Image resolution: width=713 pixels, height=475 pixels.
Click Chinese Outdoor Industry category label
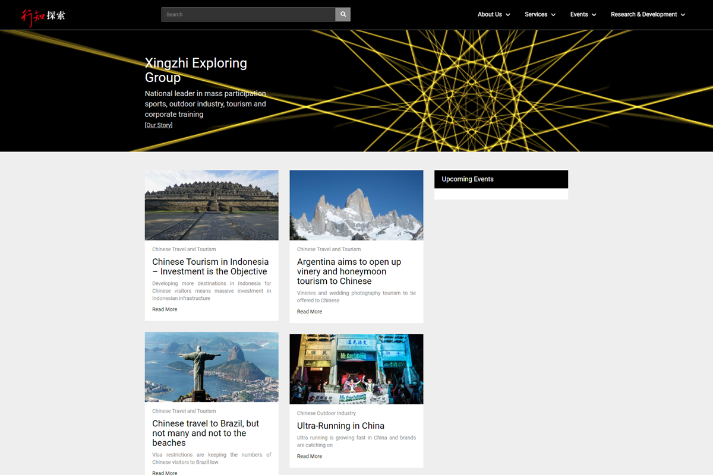point(326,413)
